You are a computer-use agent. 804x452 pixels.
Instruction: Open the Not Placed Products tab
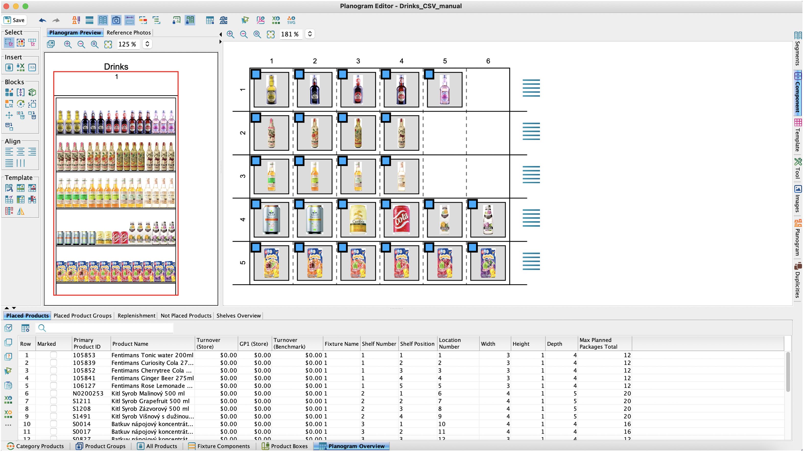coord(186,316)
